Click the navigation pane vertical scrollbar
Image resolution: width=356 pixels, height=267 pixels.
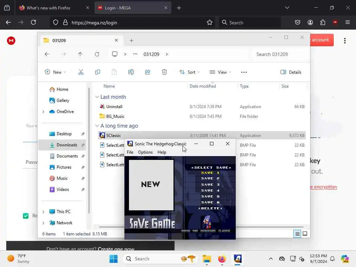[x=89, y=150]
